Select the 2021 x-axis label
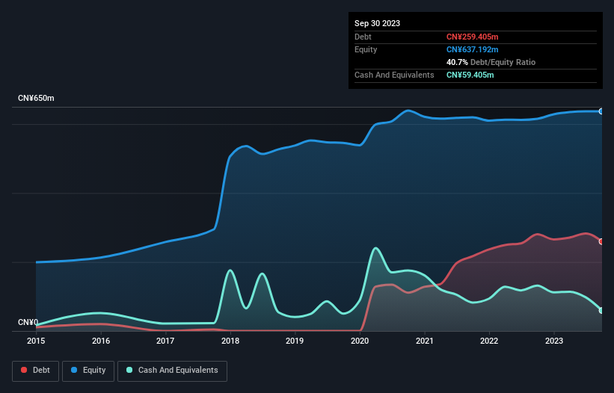 tap(425, 341)
